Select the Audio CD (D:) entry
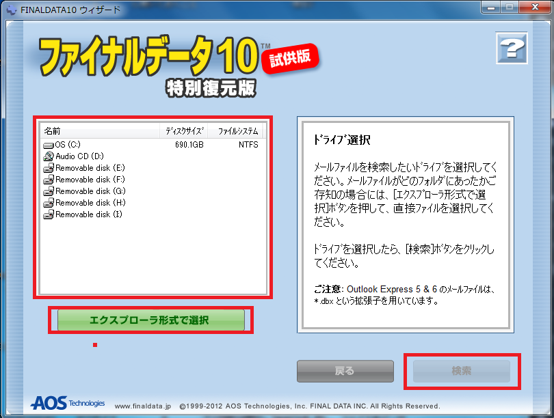 pos(79,156)
